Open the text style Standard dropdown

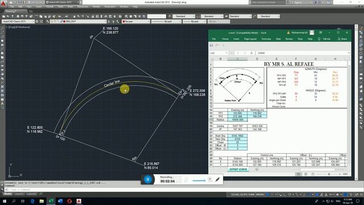184,17
